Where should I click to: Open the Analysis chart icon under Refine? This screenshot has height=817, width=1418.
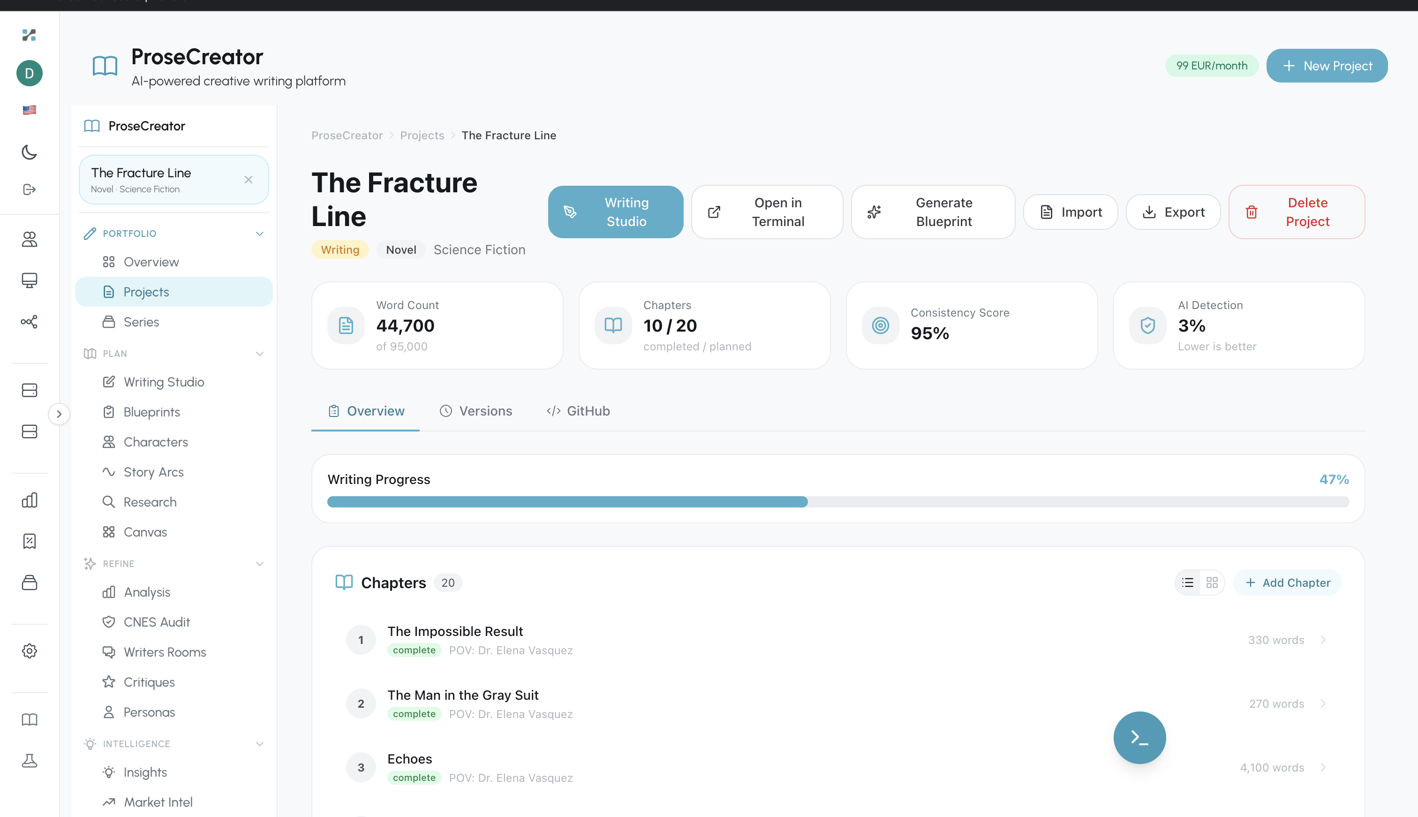click(x=109, y=591)
